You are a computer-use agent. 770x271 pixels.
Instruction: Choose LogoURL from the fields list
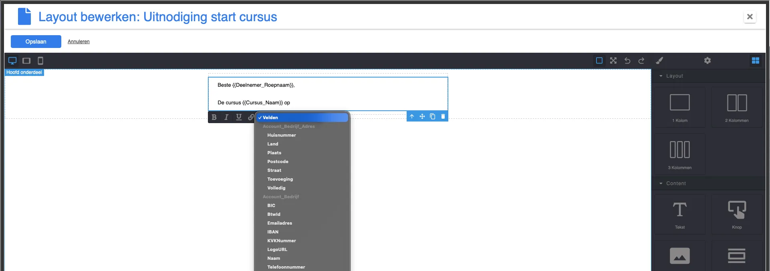tap(302, 249)
